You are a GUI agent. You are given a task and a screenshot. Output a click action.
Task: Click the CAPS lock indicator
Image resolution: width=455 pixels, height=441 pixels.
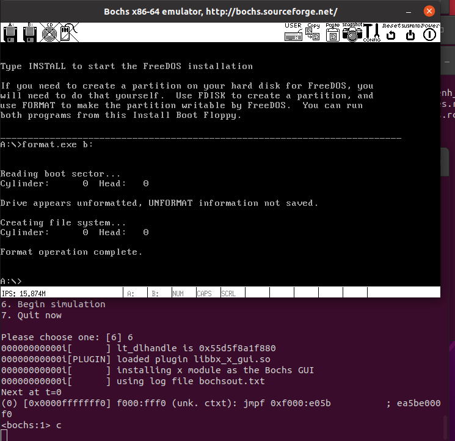tap(204, 294)
